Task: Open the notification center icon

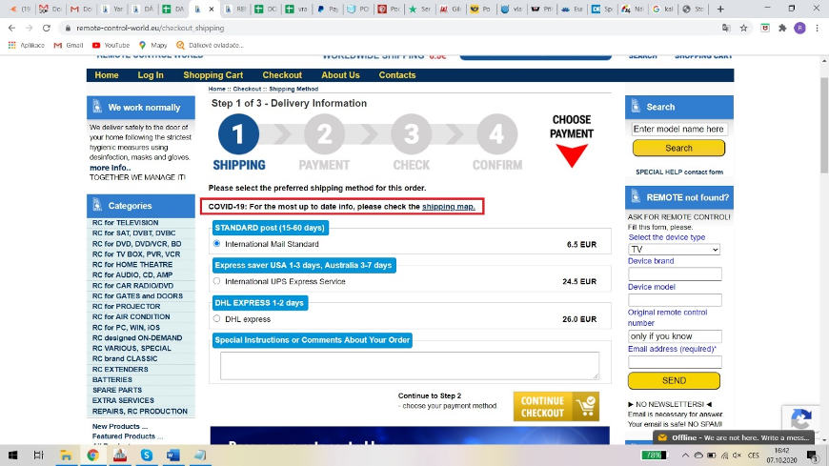Action: tap(813, 456)
